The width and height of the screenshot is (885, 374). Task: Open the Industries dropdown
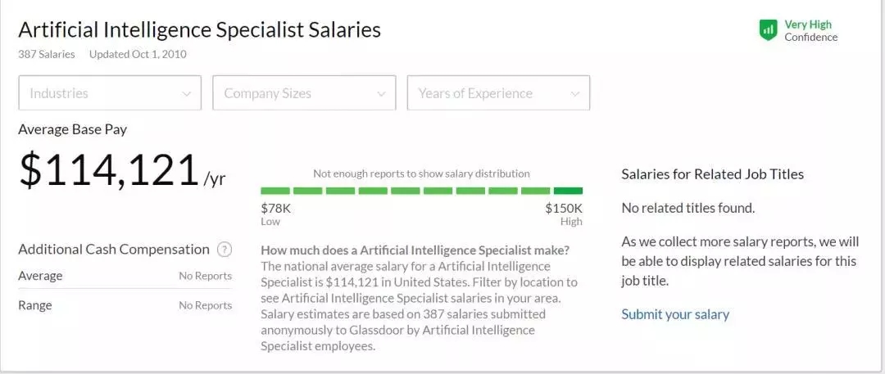[x=110, y=93]
